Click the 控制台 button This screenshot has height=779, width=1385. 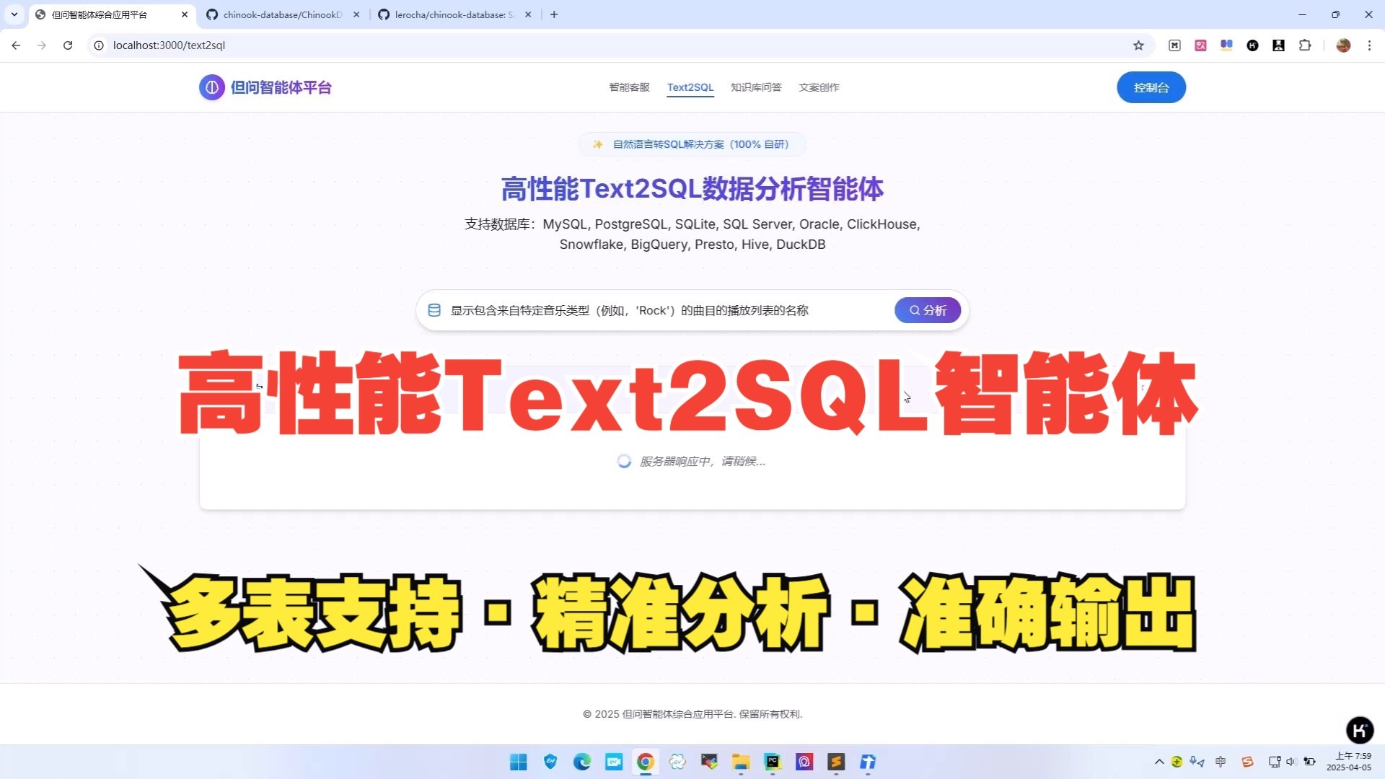coord(1151,87)
